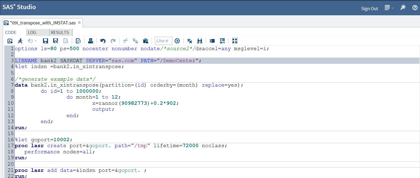Click the Save As icon

(x=56, y=41)
